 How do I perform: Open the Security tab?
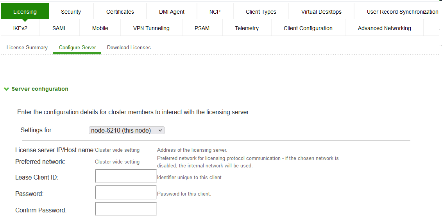[x=71, y=12]
